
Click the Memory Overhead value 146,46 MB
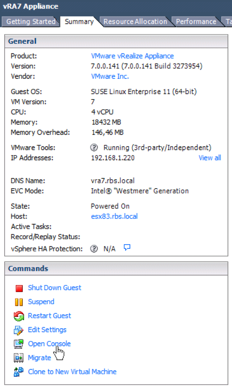pos(107,132)
